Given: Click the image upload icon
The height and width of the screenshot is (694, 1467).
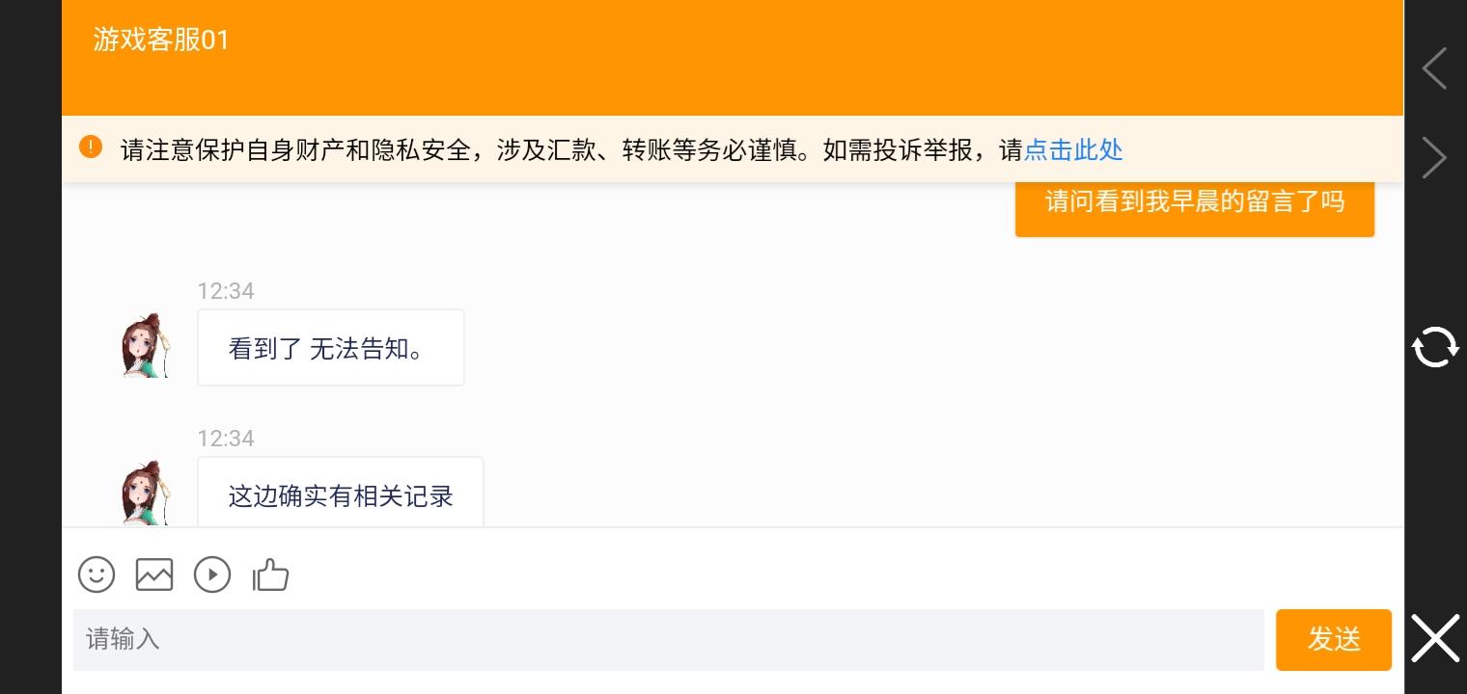Looking at the screenshot, I should pos(154,574).
